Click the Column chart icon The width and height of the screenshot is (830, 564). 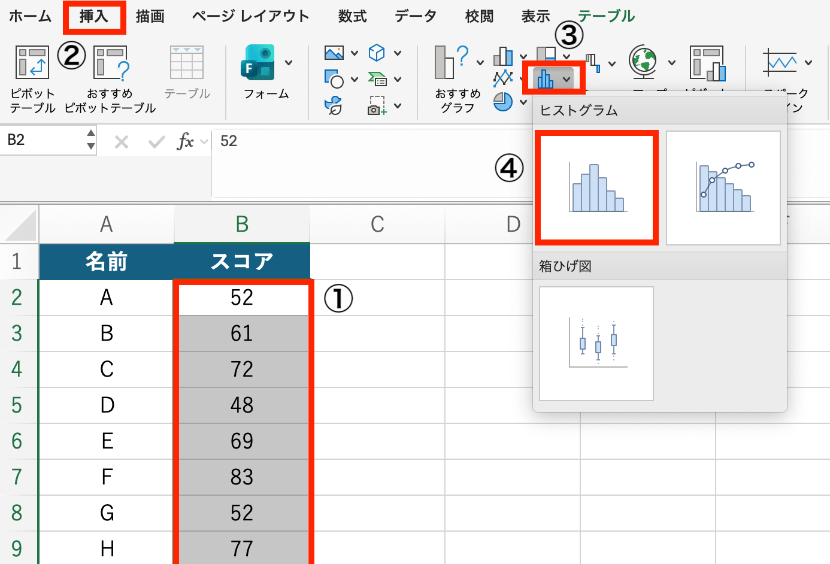tap(503, 56)
